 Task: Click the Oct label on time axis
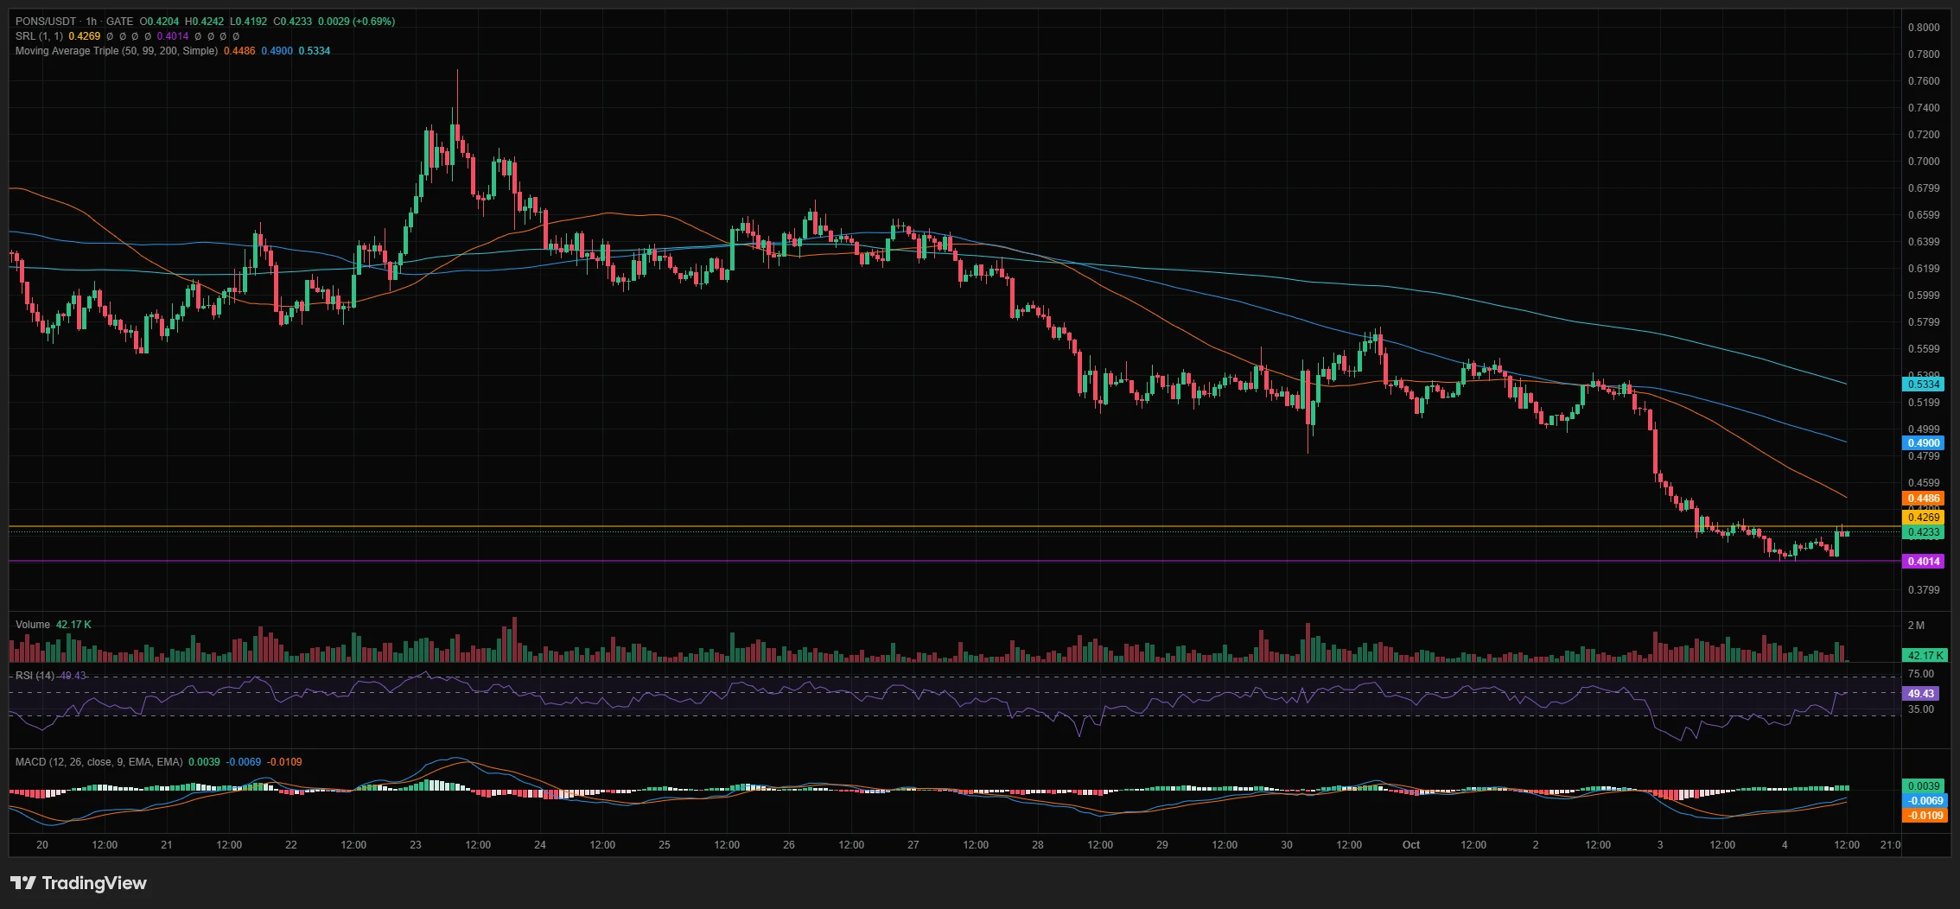(1411, 845)
